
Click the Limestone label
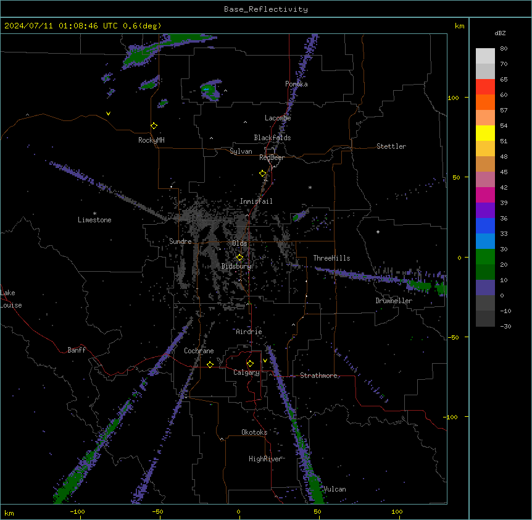94,220
